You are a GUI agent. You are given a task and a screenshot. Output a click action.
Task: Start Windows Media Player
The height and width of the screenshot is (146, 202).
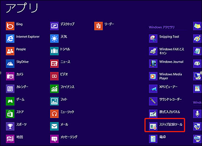[153, 76]
